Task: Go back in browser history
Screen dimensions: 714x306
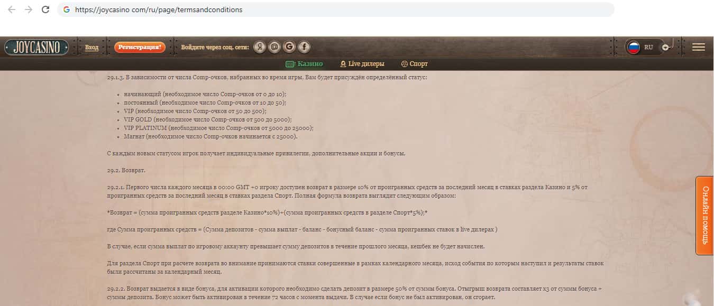Action: click(x=12, y=10)
